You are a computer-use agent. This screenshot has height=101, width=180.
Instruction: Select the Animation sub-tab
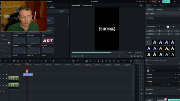point(159,10)
